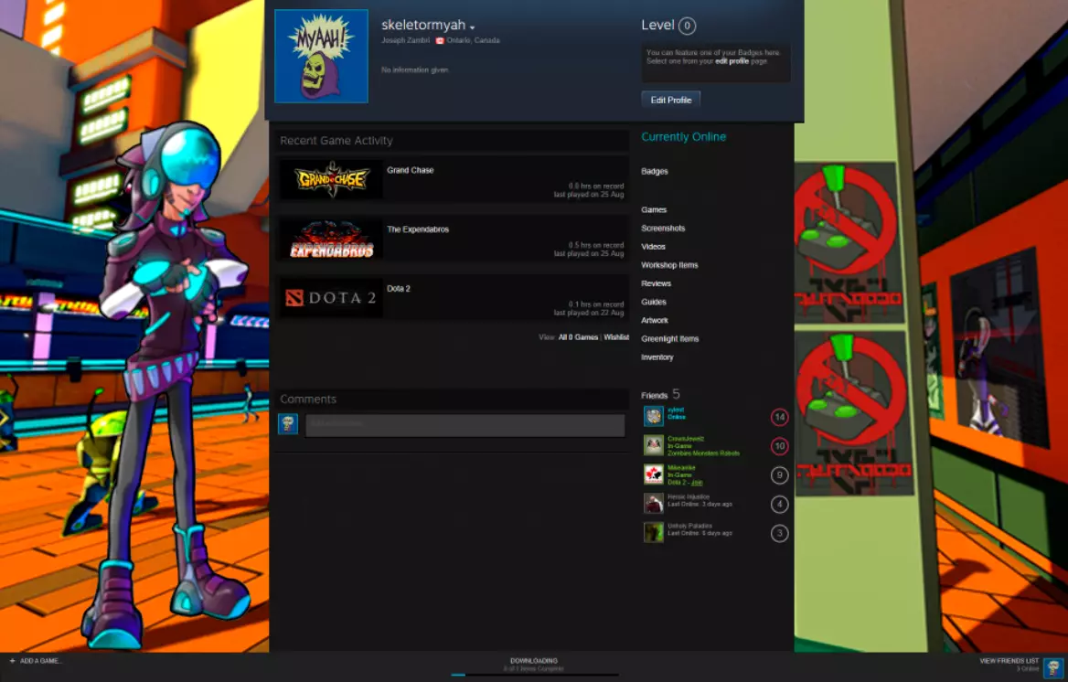Click the Dota 2 title link
Screen dimensions: 1068x682
(x=399, y=289)
